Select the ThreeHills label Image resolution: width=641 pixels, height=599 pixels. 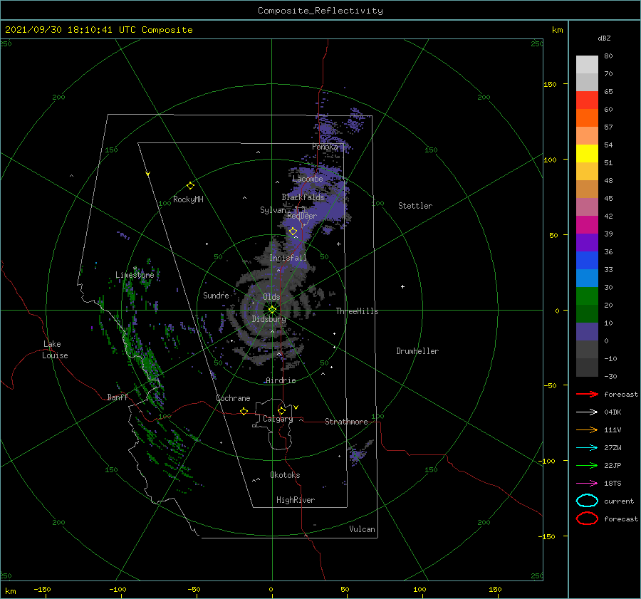[x=357, y=311]
